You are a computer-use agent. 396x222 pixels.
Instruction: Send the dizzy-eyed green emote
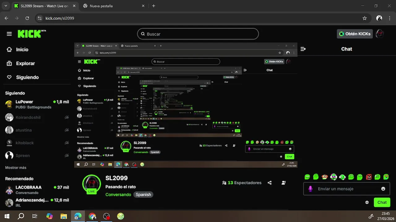(377, 177)
